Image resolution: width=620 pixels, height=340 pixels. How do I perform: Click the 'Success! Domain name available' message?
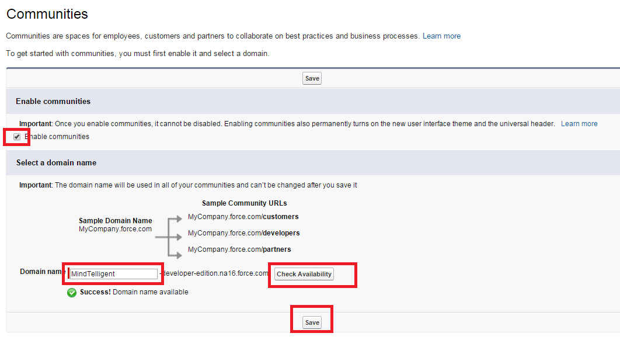pyautogui.click(x=134, y=292)
